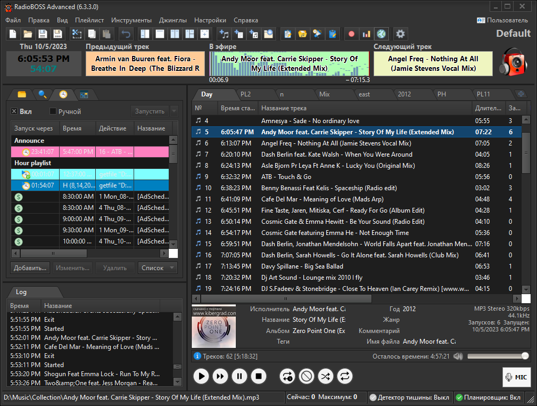This screenshot has height=406, width=537.
Task: Adjust the volume slider handle
Action: 525,356
